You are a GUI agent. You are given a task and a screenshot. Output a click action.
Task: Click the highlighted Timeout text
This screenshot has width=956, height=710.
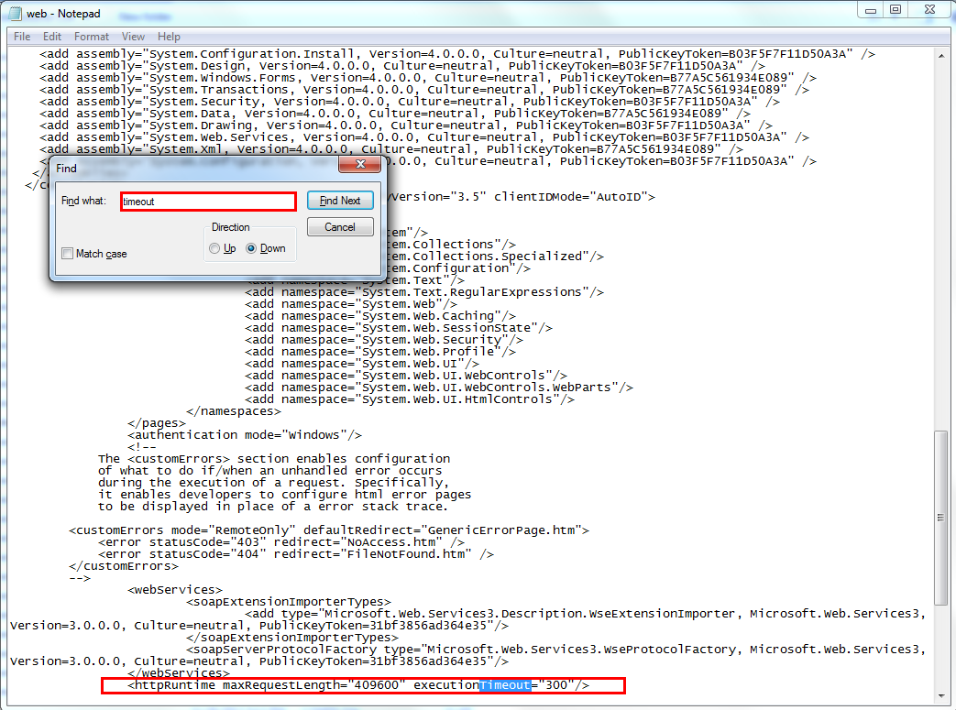tap(505, 685)
